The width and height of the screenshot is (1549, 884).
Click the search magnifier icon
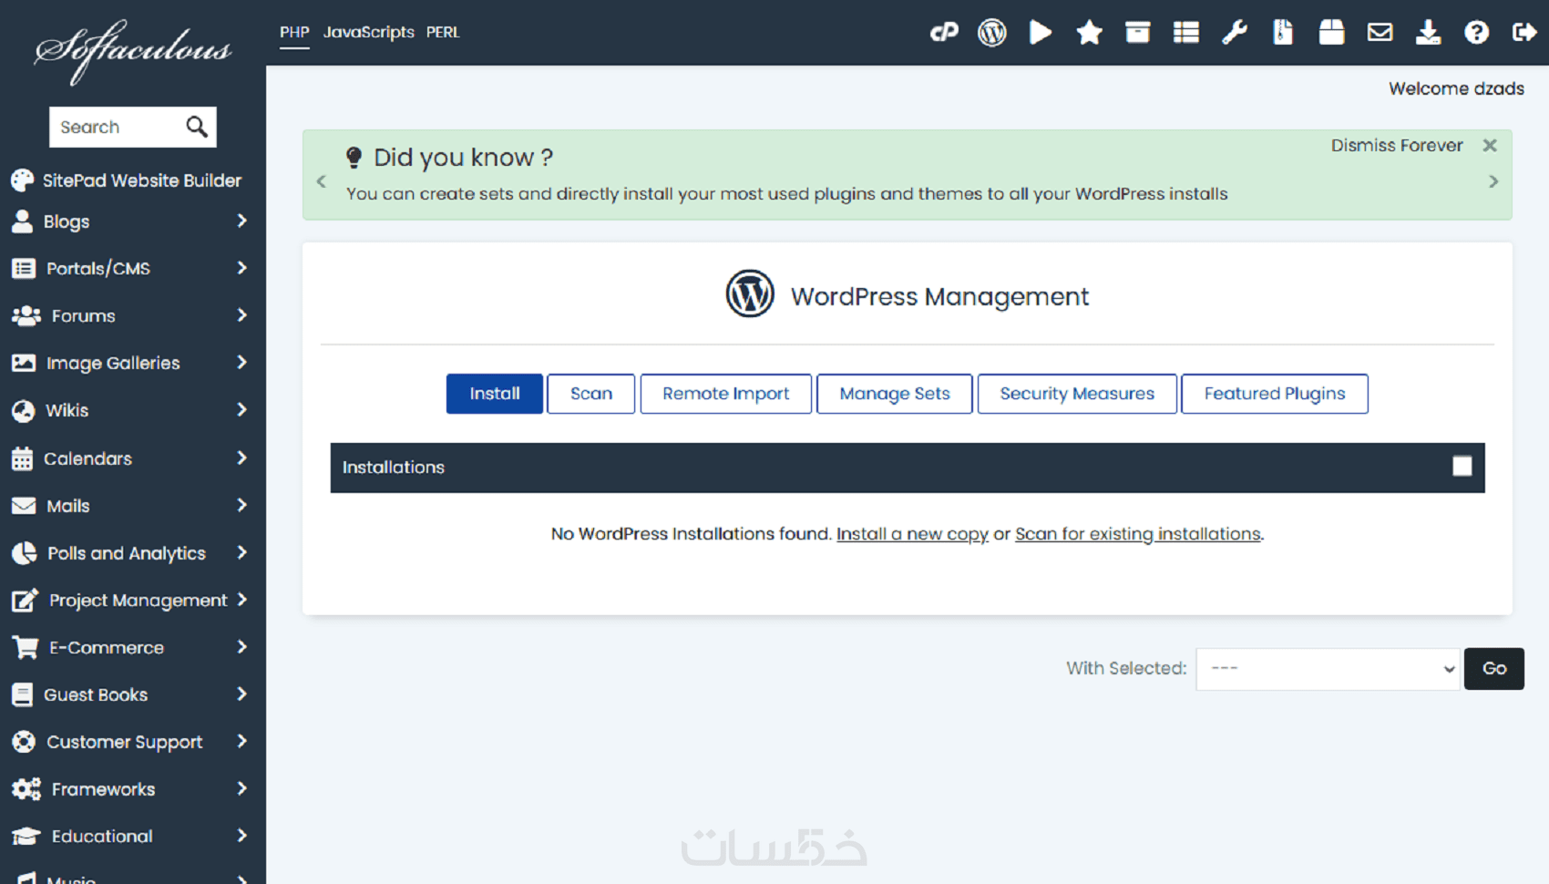click(x=197, y=127)
